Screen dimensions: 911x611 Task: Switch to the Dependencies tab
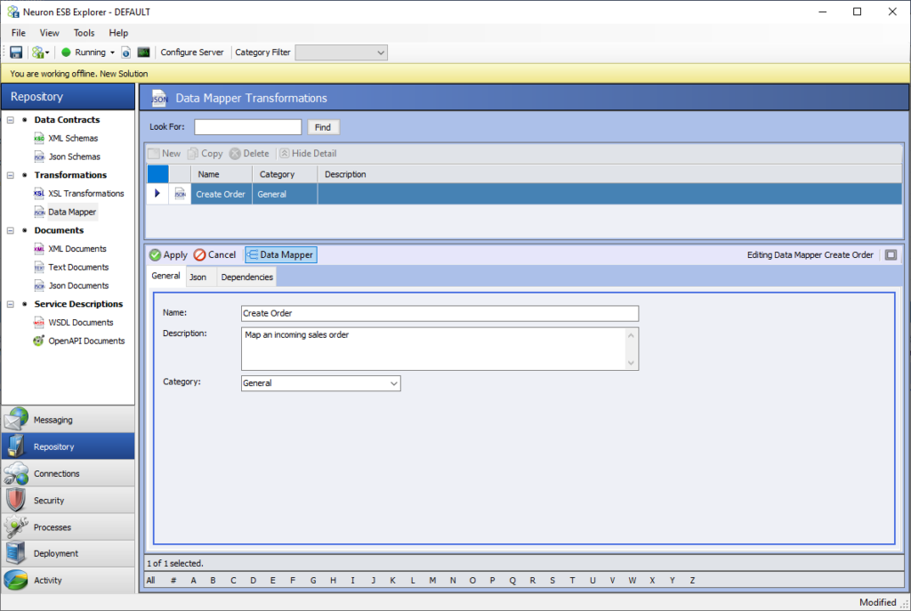click(247, 277)
